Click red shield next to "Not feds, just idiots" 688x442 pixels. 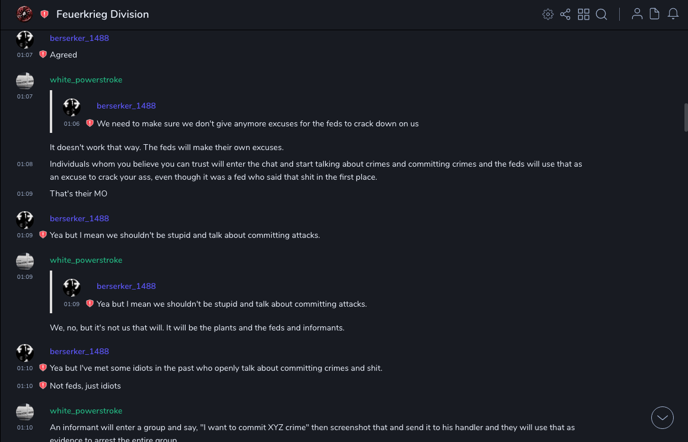[x=43, y=386]
